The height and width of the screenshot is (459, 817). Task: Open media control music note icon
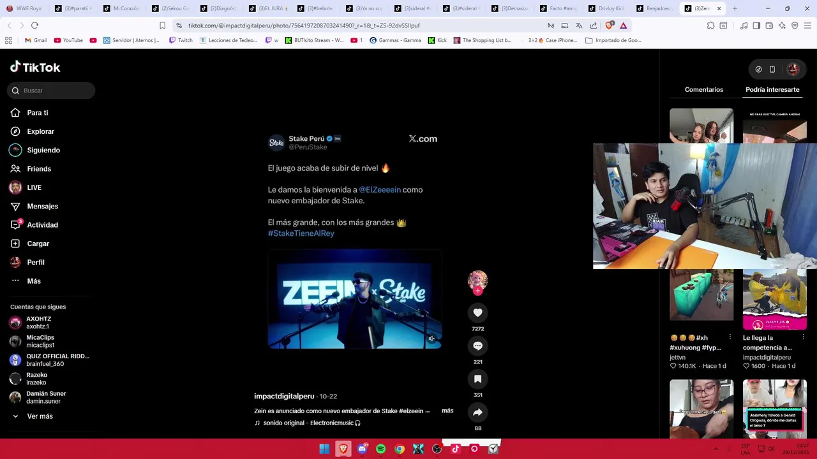point(744,25)
